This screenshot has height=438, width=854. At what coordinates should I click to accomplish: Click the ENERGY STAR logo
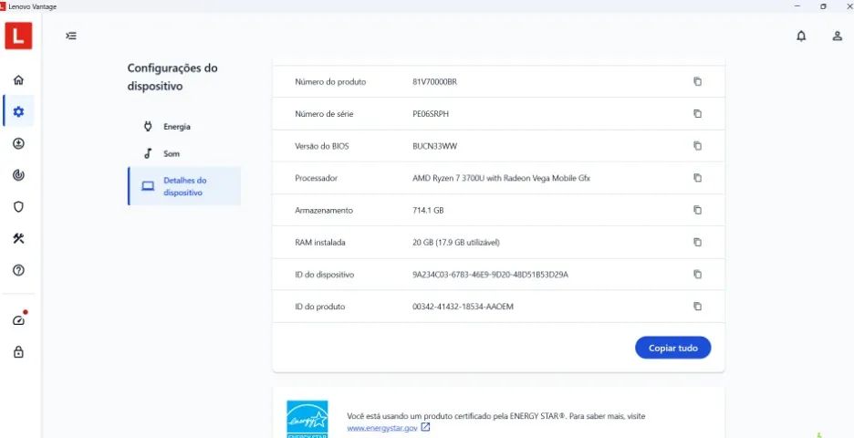click(x=307, y=419)
